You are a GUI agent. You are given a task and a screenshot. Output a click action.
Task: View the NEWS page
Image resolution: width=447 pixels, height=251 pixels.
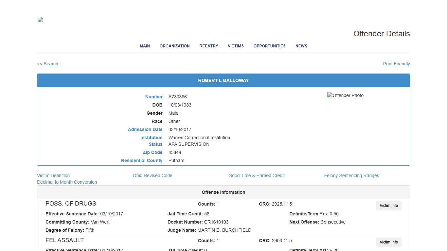pyautogui.click(x=301, y=46)
